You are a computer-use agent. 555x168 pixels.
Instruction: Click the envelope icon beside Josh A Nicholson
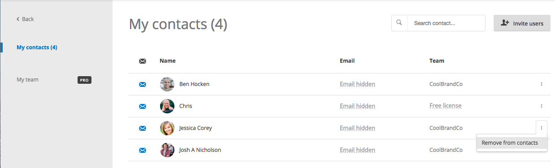pyautogui.click(x=143, y=150)
